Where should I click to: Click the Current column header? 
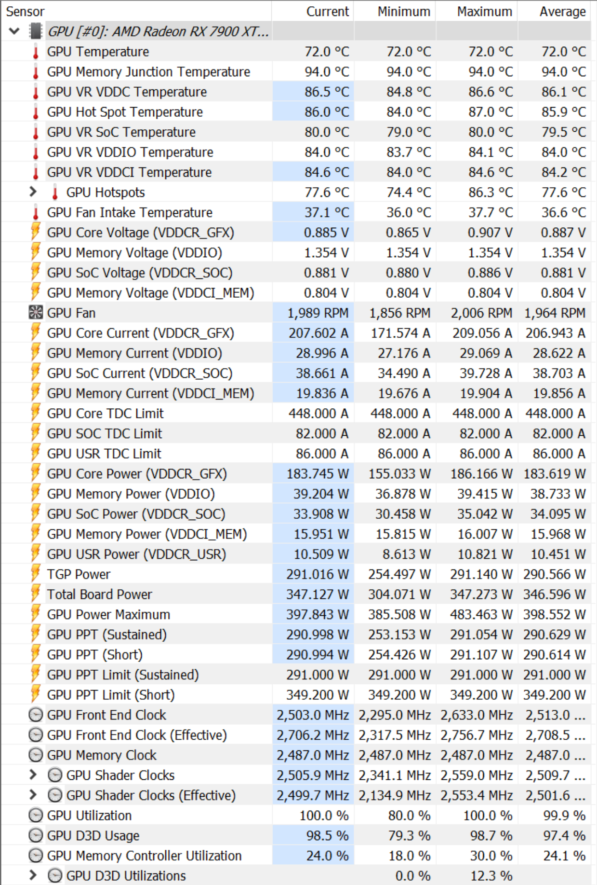click(313, 11)
